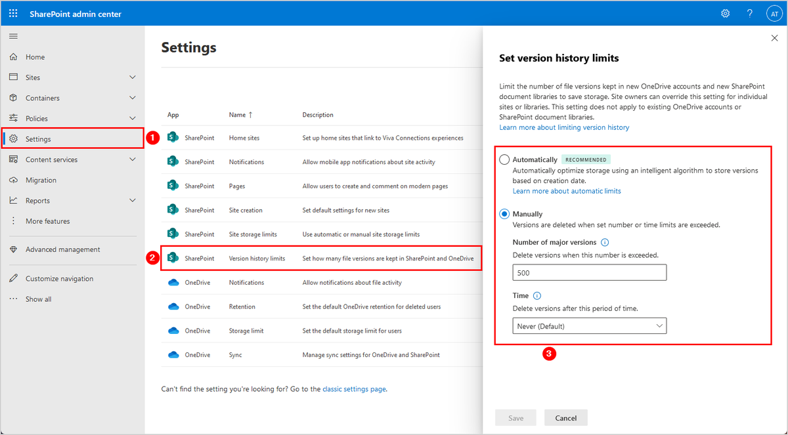Open the settings gear in top bar
788x435 pixels.
click(x=726, y=14)
